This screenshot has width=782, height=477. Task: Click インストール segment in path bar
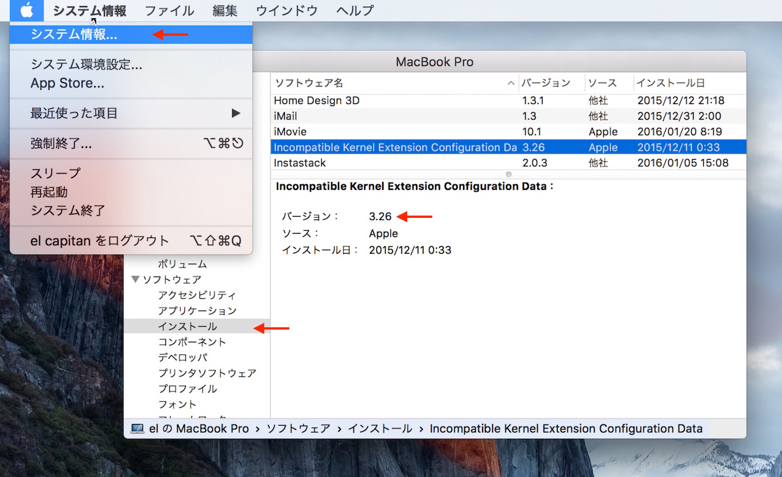[380, 429]
